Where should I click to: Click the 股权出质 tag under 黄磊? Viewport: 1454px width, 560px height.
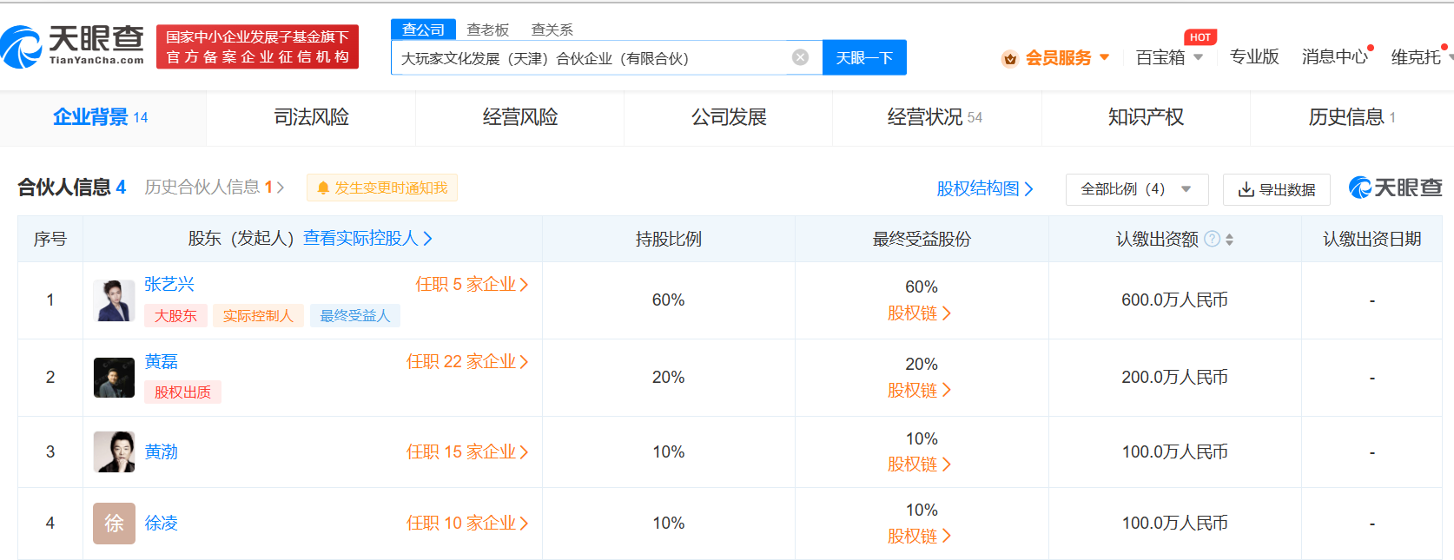pos(182,392)
